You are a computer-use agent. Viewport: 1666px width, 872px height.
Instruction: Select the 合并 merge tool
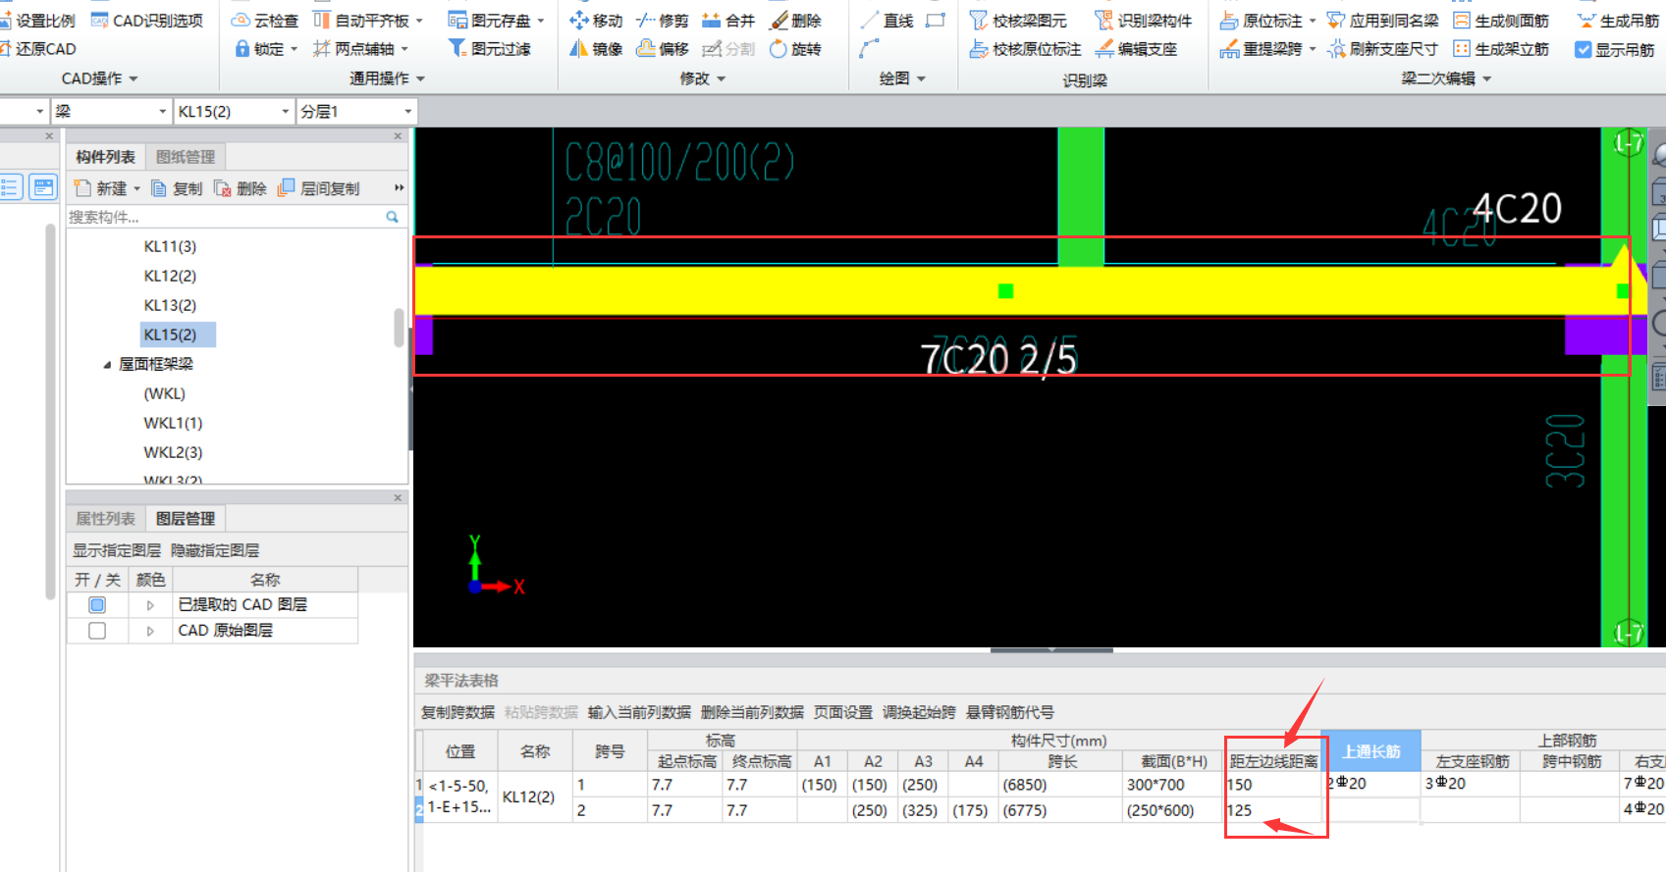pyautogui.click(x=728, y=20)
